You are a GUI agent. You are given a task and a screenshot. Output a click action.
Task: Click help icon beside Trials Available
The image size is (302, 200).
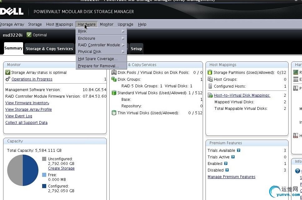[238, 150]
